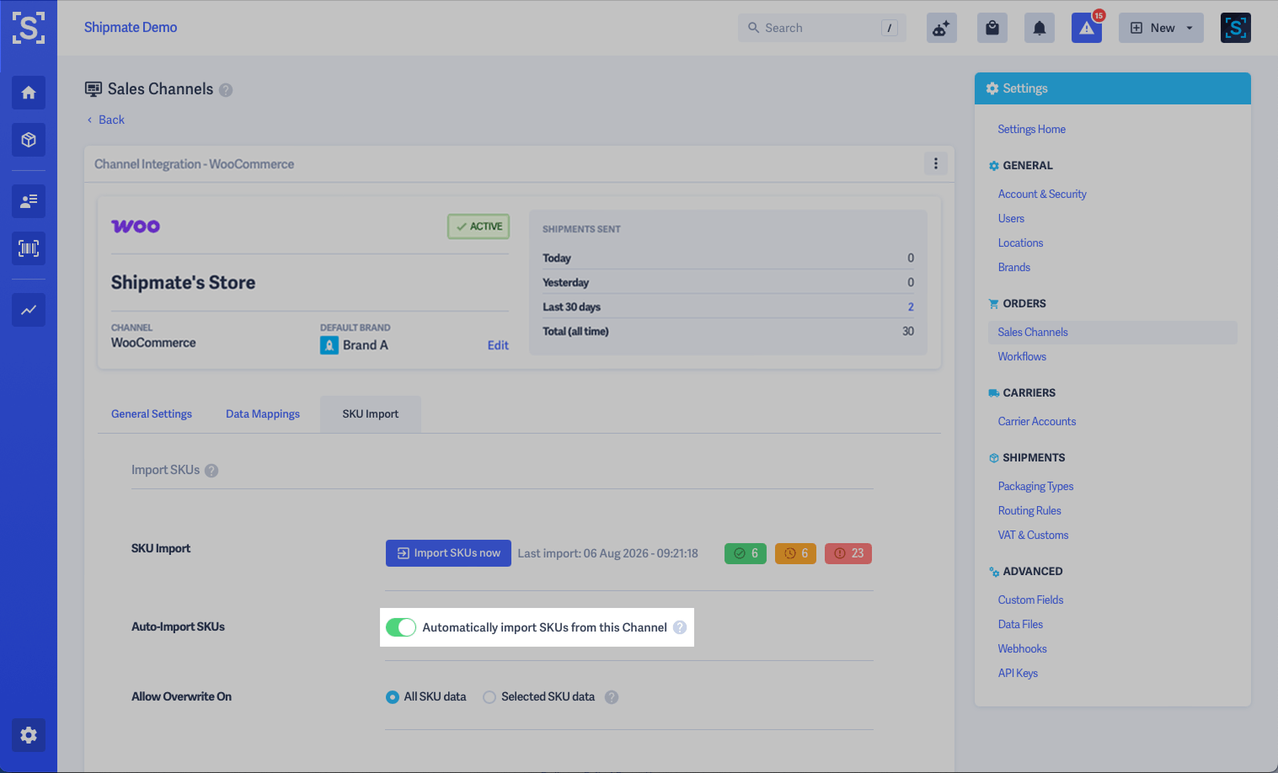Open Shipmate Demo link
Viewport: 1278px width, 773px height.
[x=131, y=27]
